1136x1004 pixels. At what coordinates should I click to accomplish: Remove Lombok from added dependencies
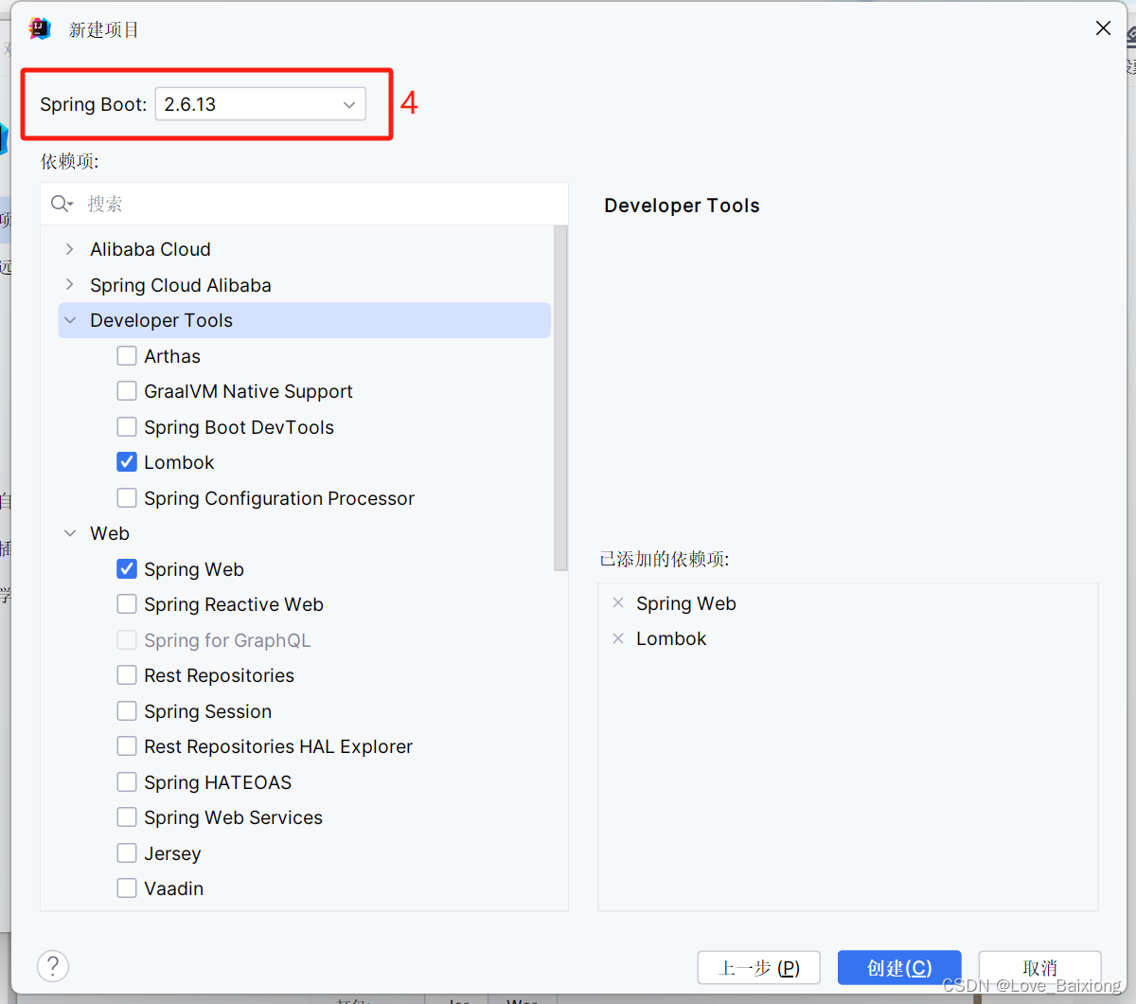pos(618,638)
